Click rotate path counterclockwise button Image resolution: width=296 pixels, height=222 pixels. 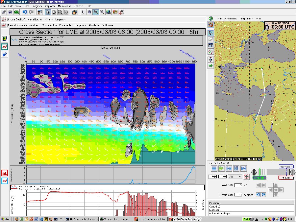click(258, 195)
